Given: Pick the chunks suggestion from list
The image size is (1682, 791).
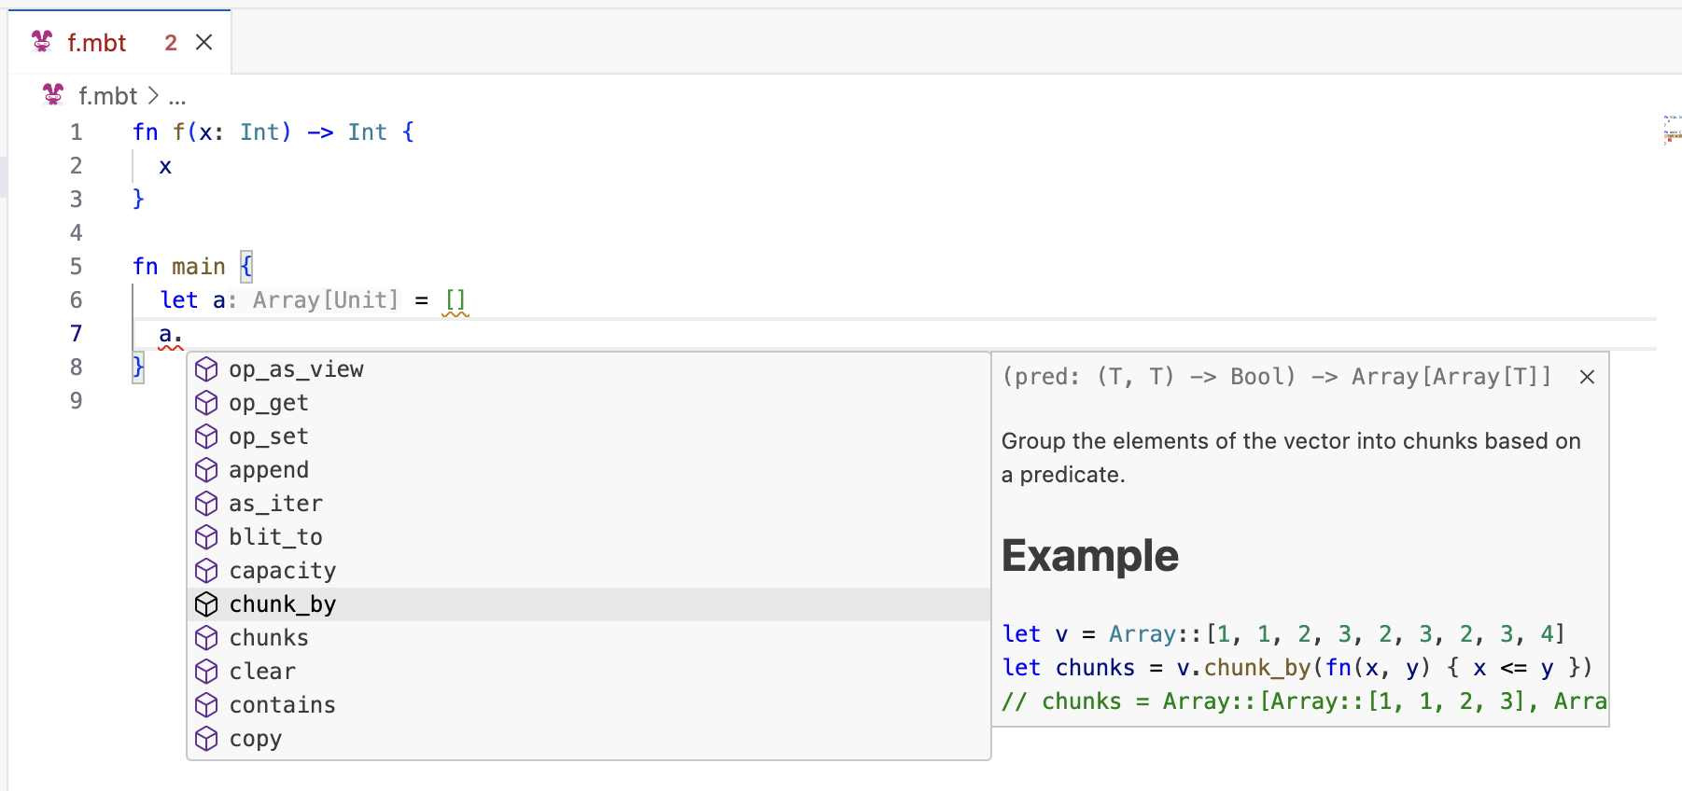Looking at the screenshot, I should [x=269, y=638].
